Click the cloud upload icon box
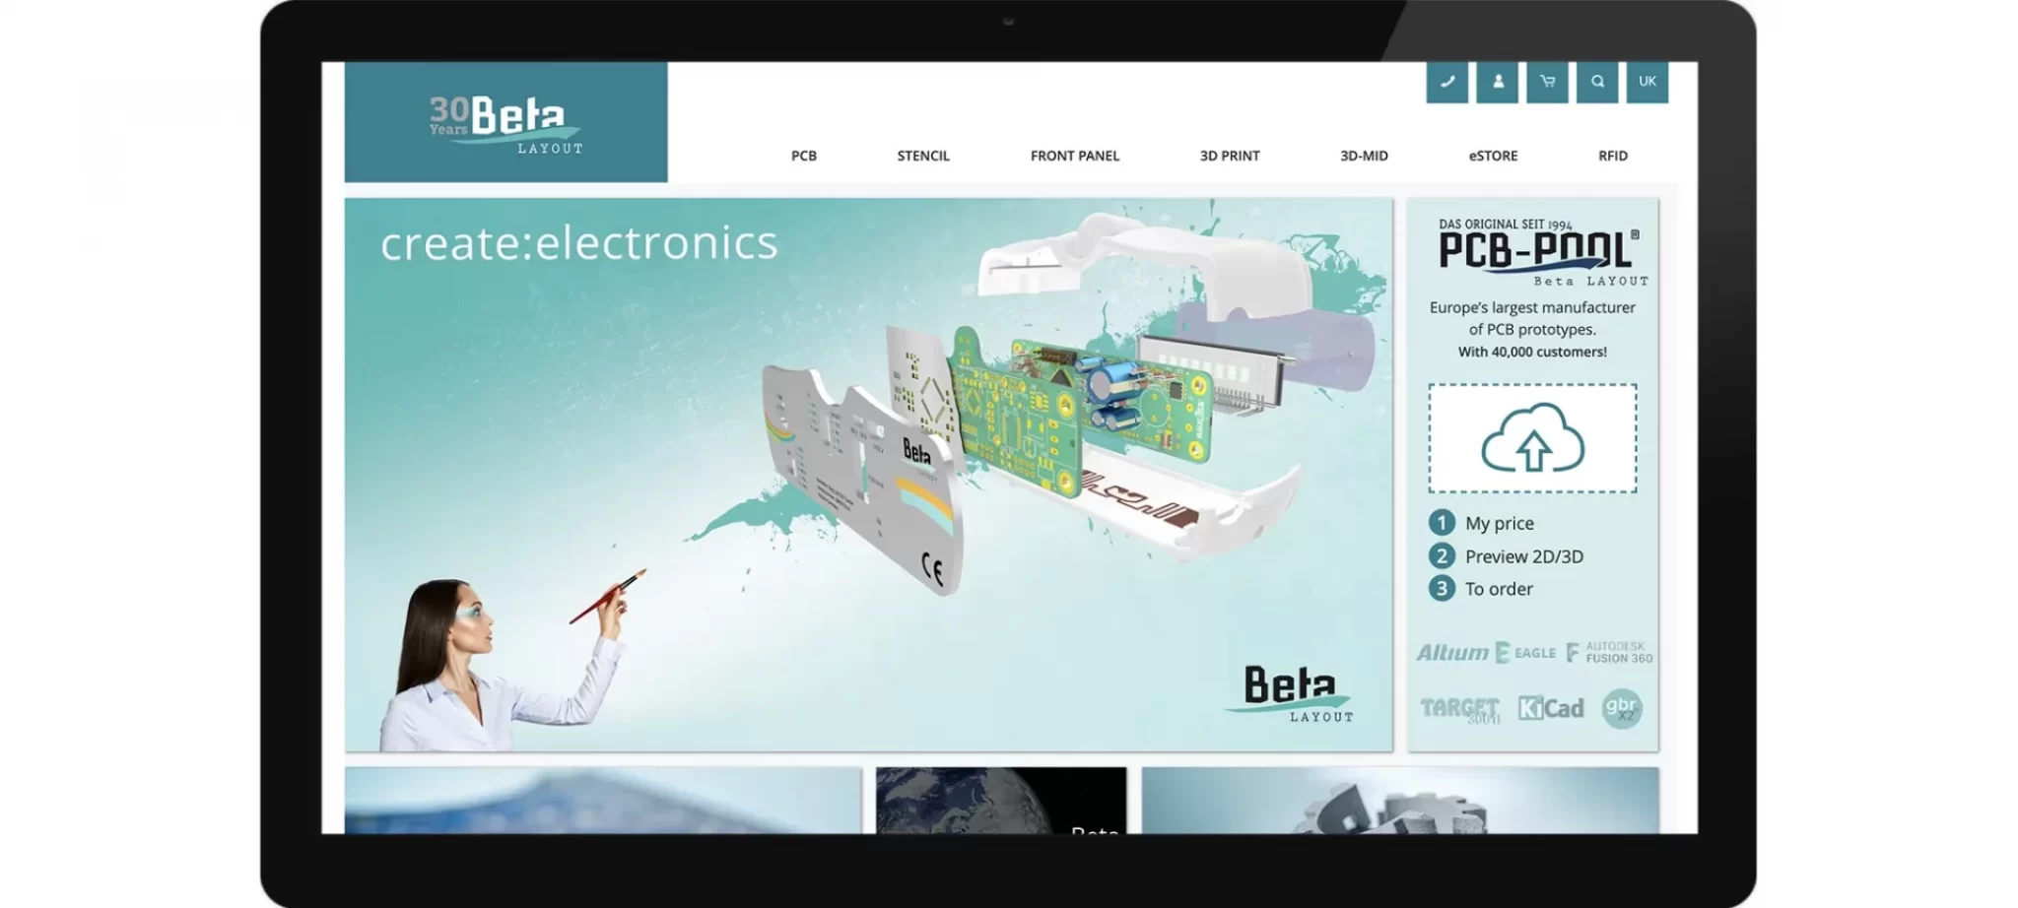 point(1532,438)
